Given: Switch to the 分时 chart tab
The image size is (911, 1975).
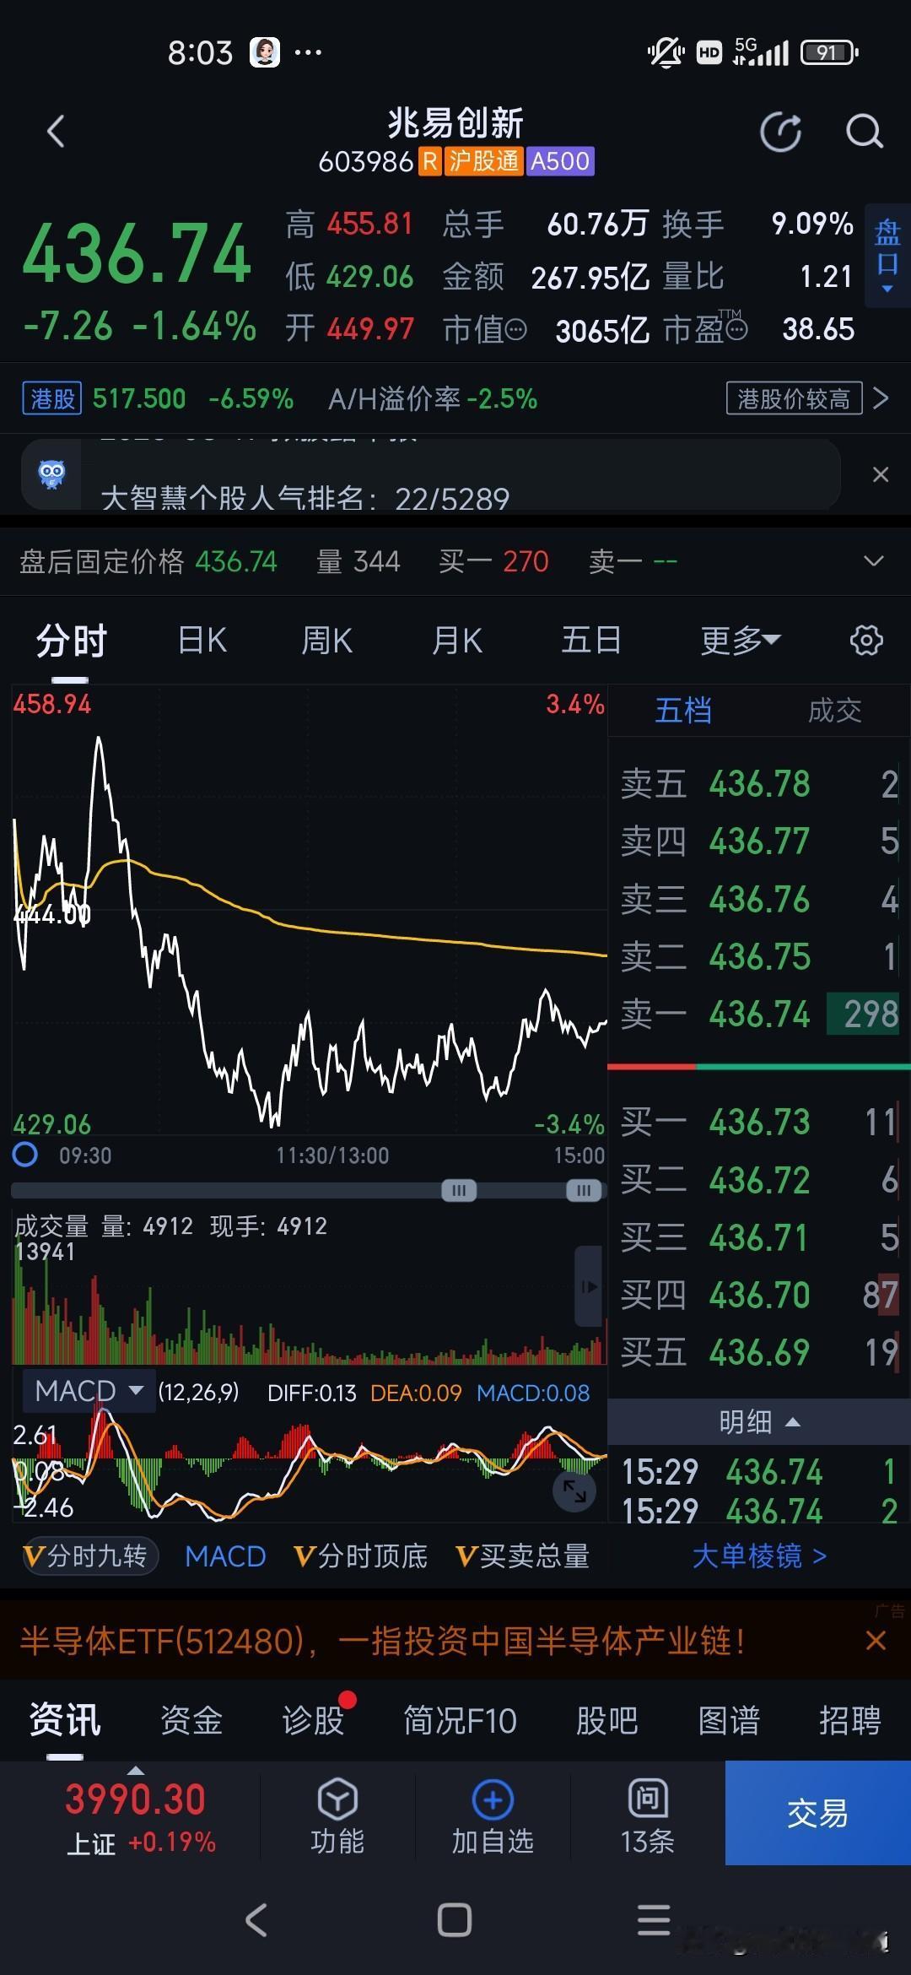Looking at the screenshot, I should (x=71, y=641).
